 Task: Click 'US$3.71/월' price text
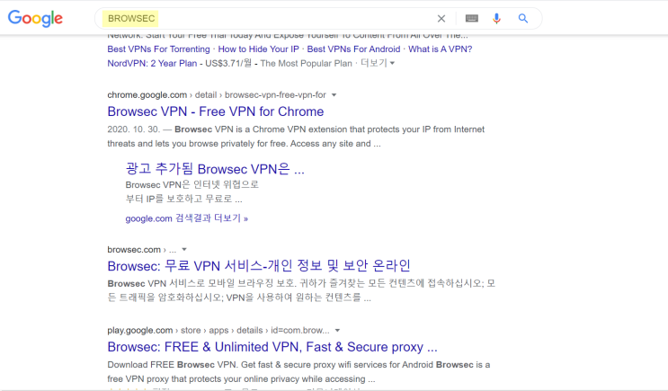228,63
